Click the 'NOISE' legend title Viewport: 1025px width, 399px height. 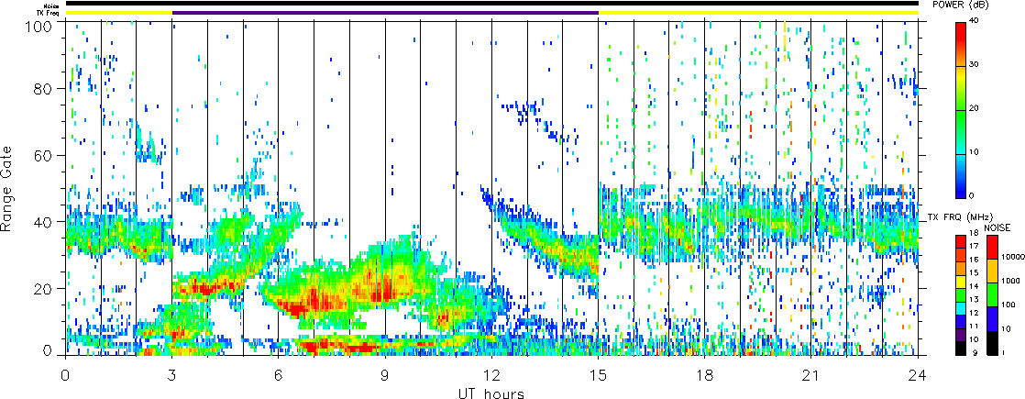pyautogui.click(x=997, y=227)
